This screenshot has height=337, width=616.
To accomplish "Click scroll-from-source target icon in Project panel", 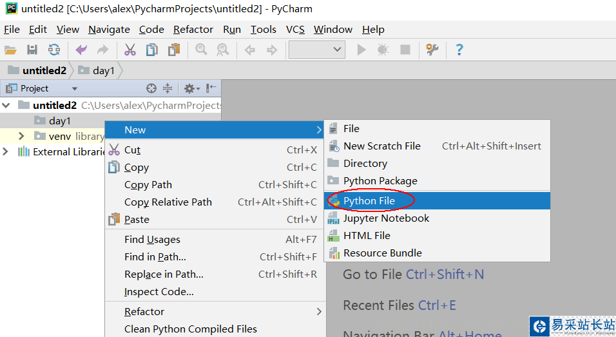I will (x=151, y=88).
